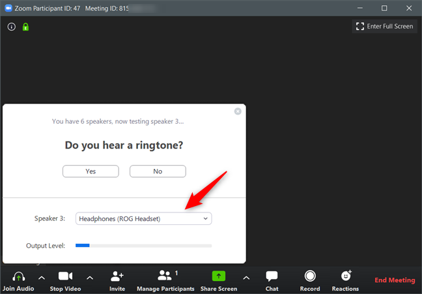
Task: Open the meeting information icon
Action: (12, 27)
